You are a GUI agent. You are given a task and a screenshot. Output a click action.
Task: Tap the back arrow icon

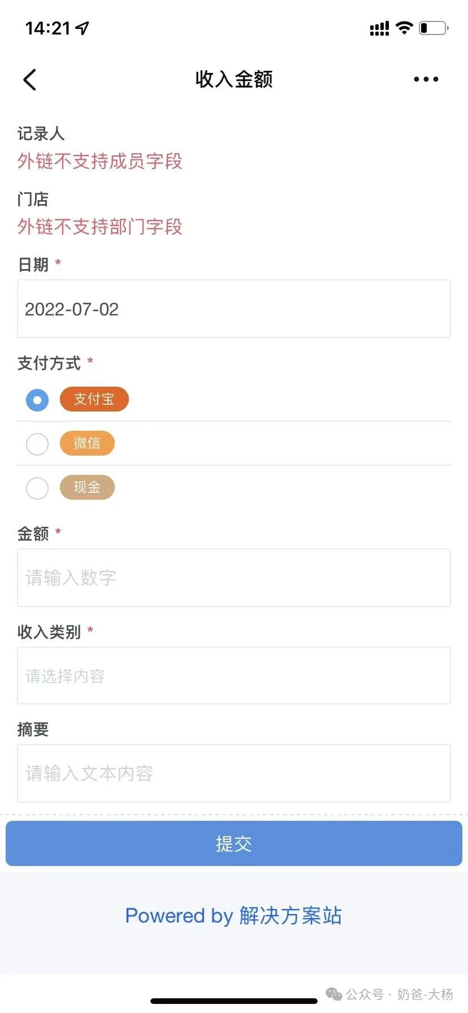pyautogui.click(x=30, y=80)
